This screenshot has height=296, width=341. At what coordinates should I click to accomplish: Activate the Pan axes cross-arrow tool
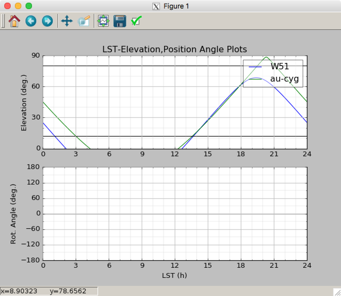coord(67,21)
